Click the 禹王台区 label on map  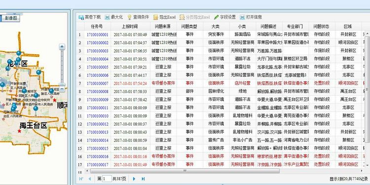tap(33, 125)
